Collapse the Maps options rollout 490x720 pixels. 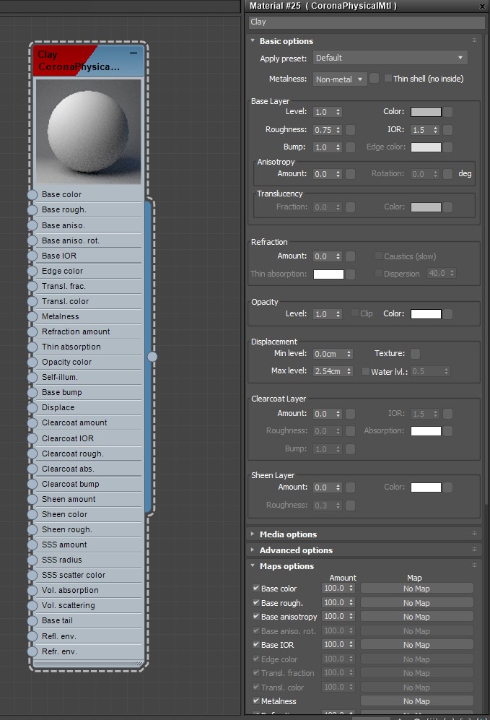(x=253, y=565)
